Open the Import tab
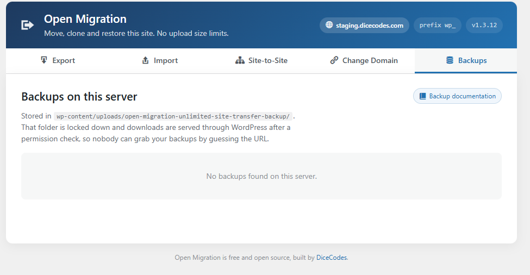This screenshot has width=530, height=275. 160,60
